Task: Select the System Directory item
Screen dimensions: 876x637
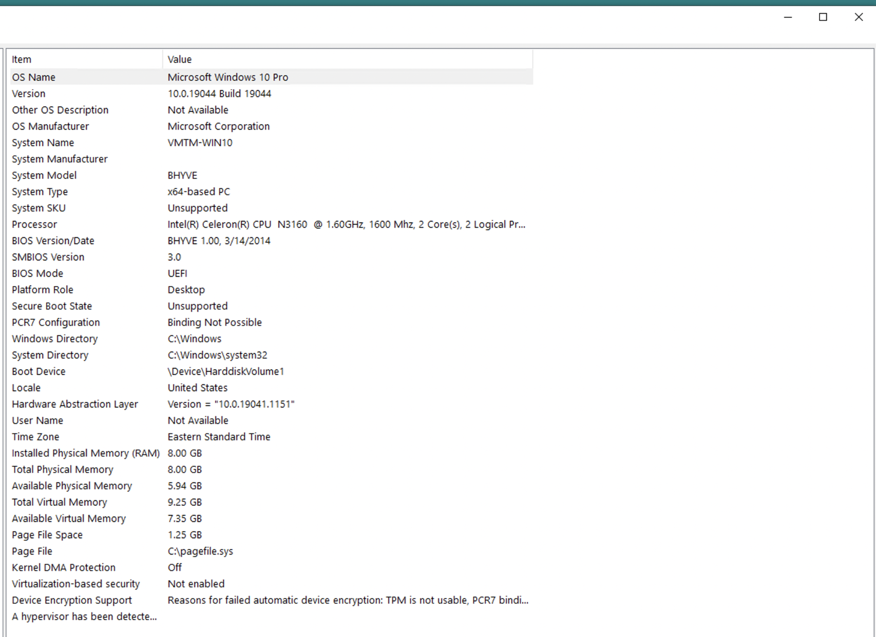Action: [x=50, y=355]
